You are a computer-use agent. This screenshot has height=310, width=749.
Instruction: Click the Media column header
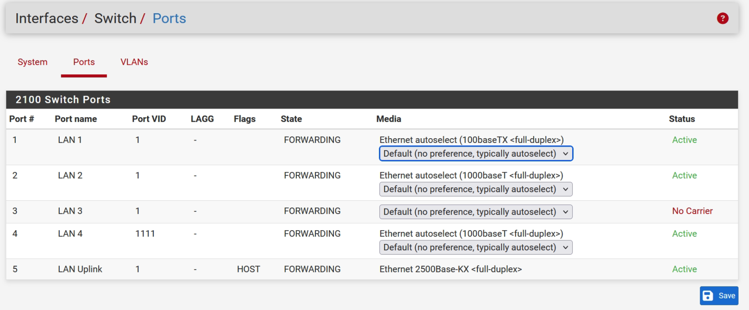coord(389,119)
